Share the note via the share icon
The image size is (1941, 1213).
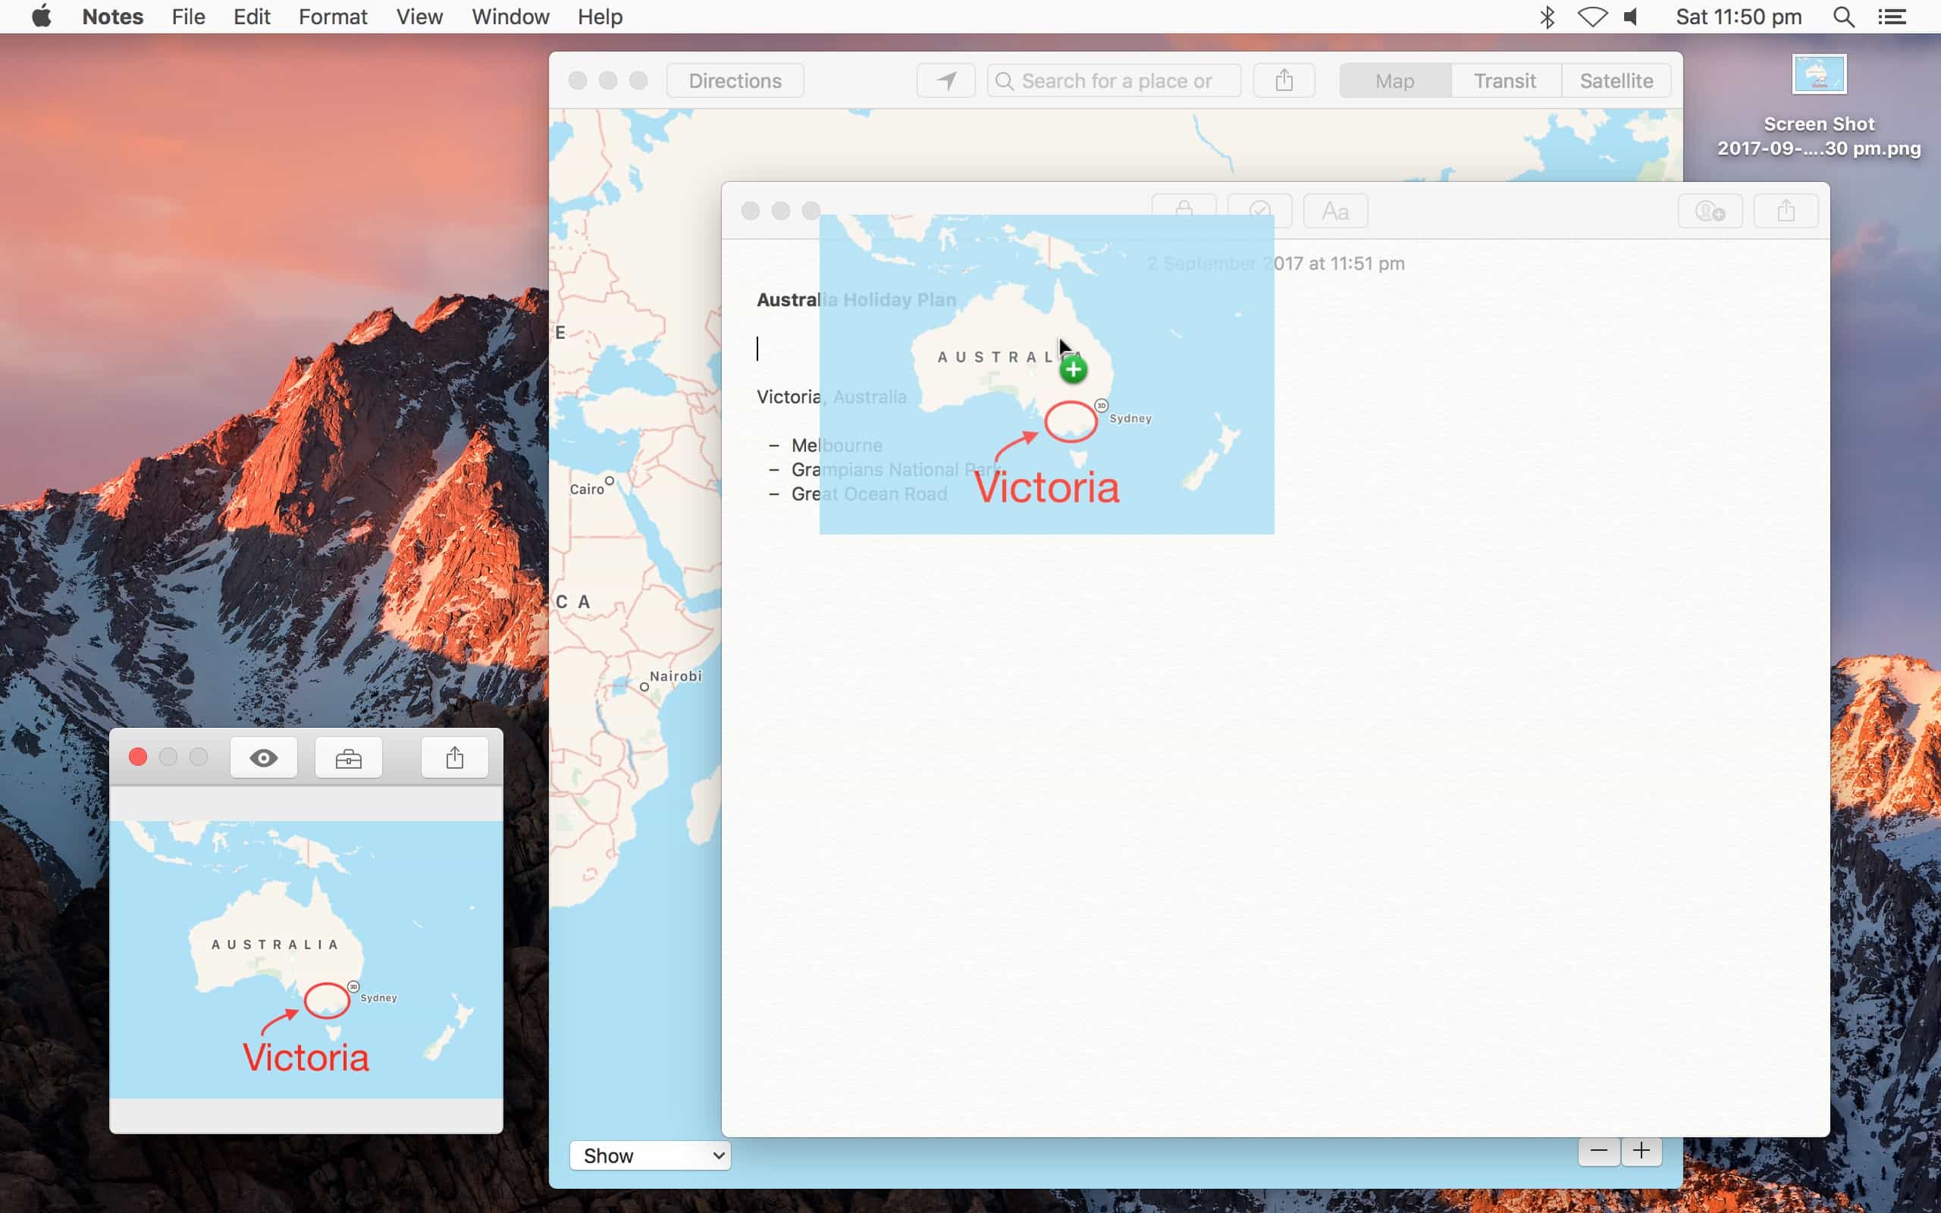(1786, 210)
